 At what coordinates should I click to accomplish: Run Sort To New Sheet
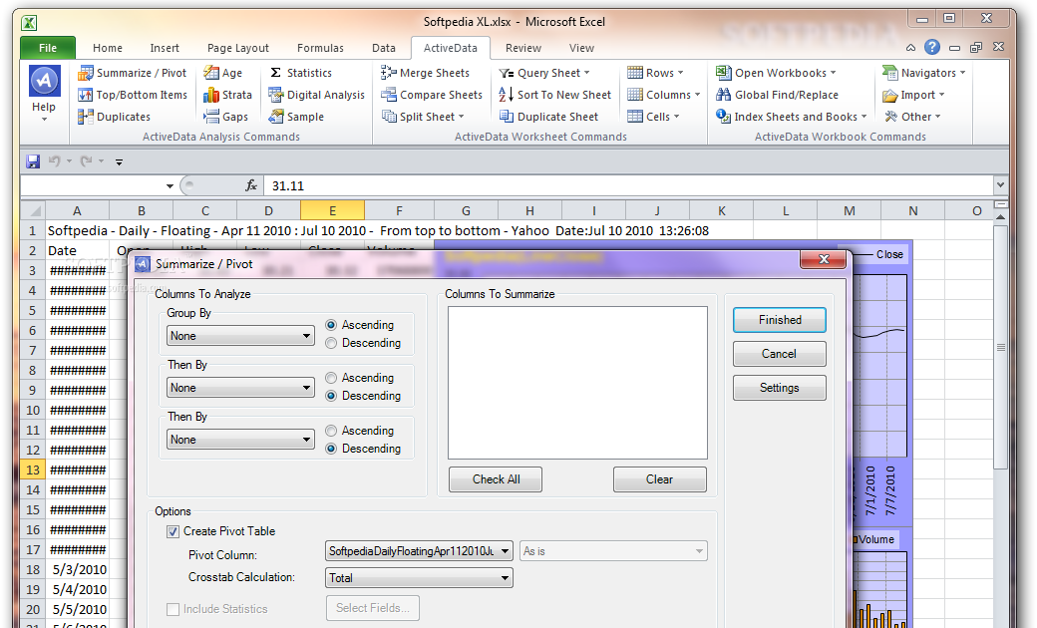click(554, 95)
